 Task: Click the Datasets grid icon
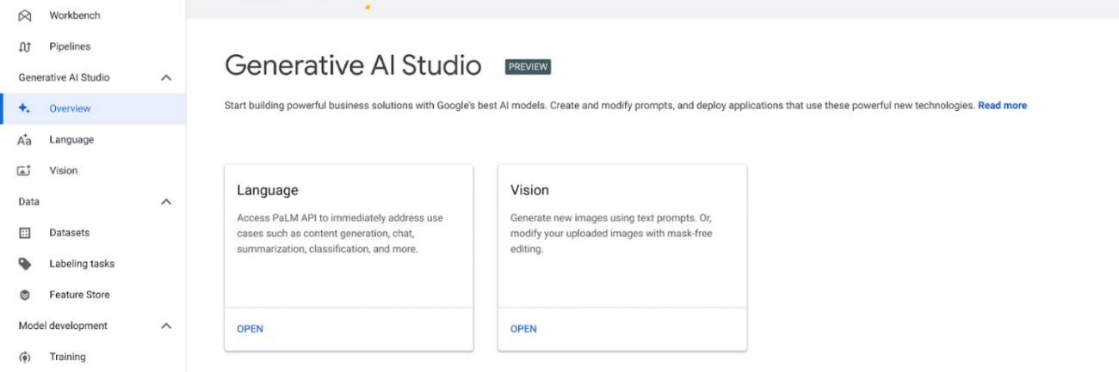(x=25, y=233)
